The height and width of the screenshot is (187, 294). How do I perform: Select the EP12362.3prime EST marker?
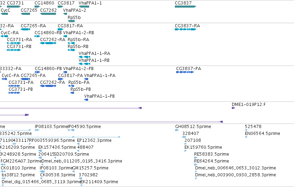click(78, 144)
